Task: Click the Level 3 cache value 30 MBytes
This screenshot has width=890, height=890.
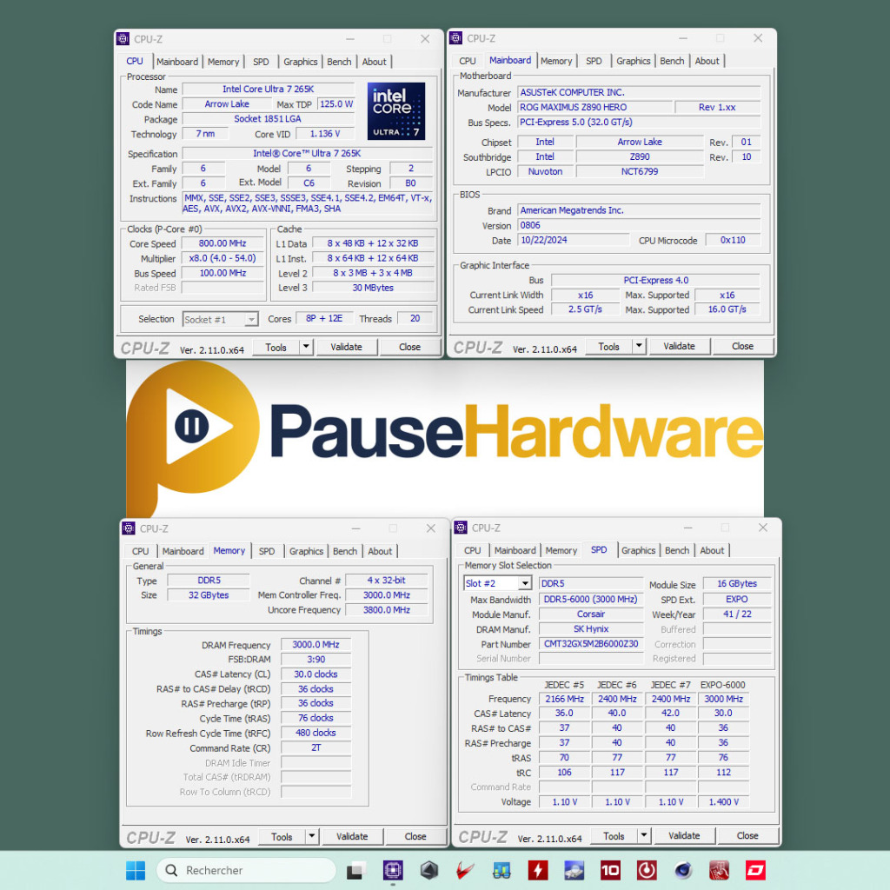Action: (373, 288)
